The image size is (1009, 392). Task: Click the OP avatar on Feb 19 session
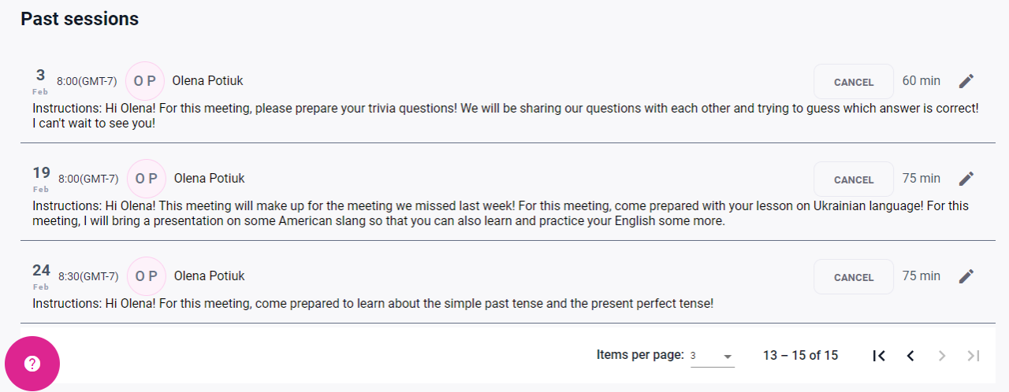[146, 179]
